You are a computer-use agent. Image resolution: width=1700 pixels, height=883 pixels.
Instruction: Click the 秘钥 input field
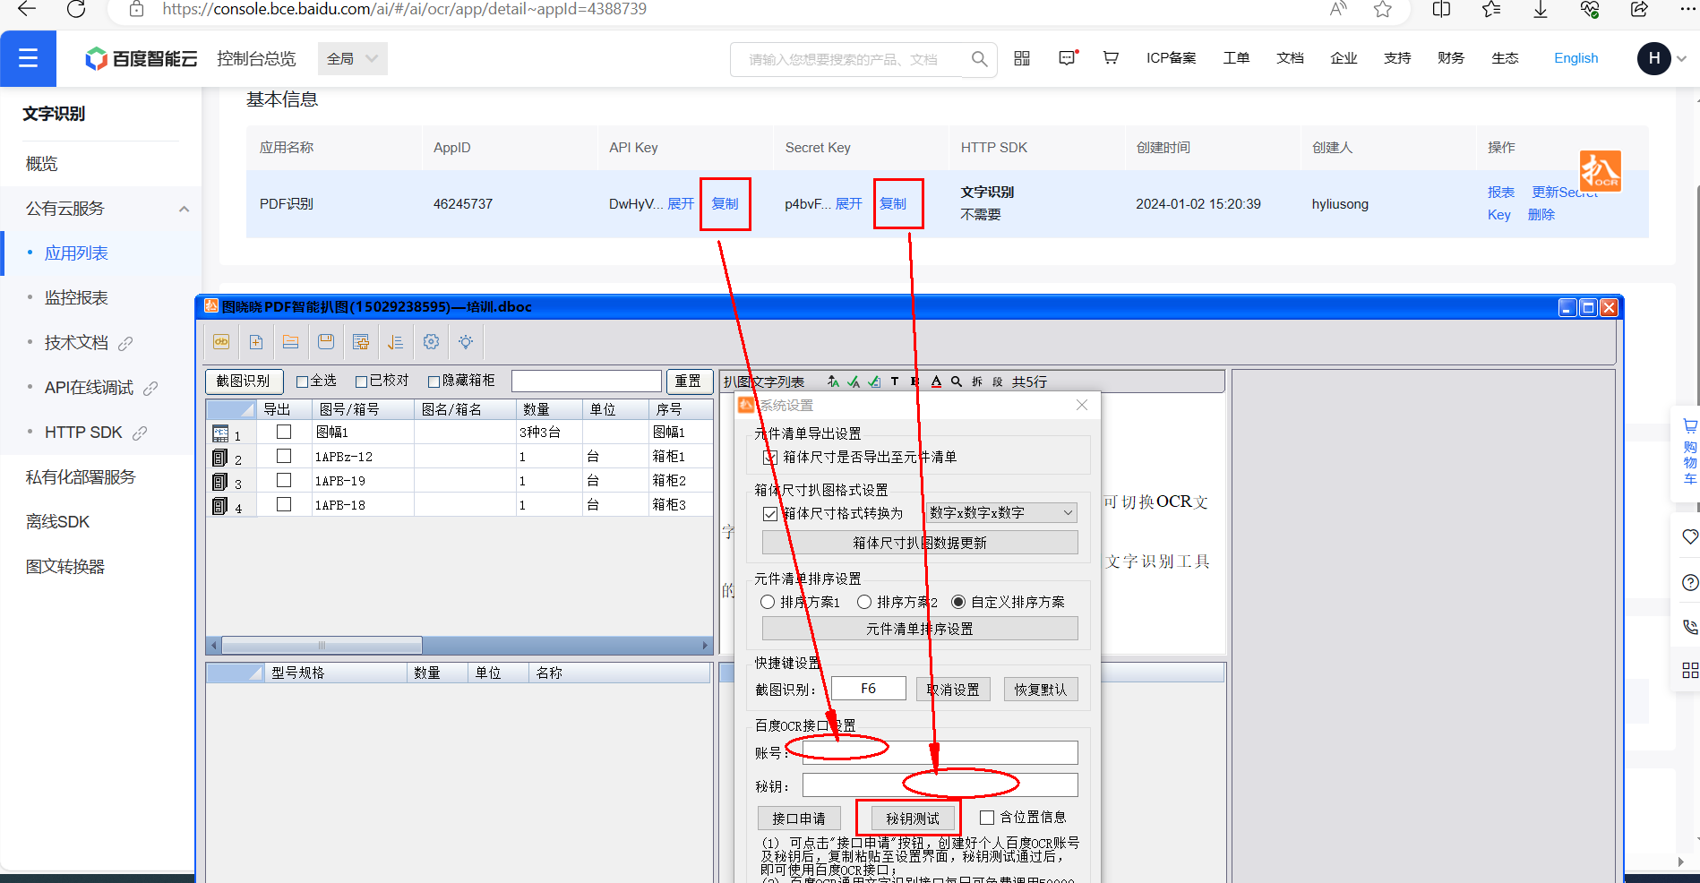pyautogui.click(x=940, y=785)
